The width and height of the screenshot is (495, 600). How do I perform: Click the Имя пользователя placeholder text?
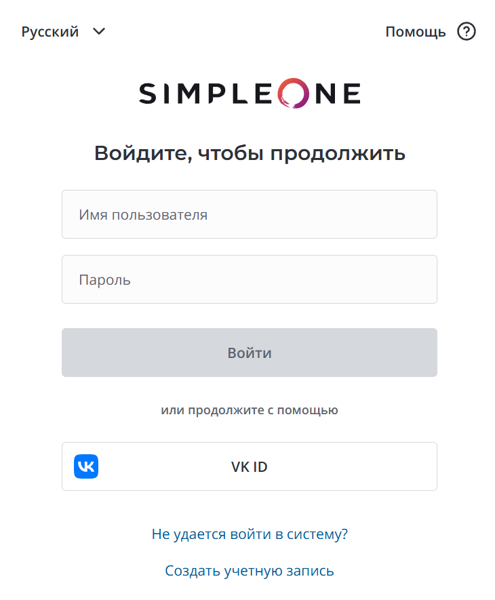(x=143, y=215)
